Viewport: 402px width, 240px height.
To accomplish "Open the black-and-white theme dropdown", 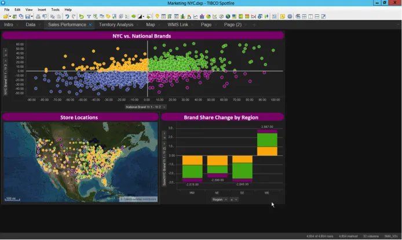I will [x=144, y=16].
